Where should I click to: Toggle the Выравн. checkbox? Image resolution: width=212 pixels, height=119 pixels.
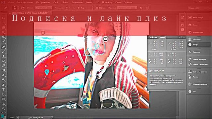(97, 8)
